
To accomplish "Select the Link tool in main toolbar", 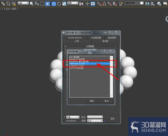I will click(x=3, y=4).
